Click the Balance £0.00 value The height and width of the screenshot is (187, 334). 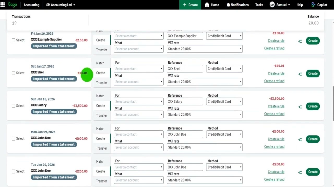313,23
